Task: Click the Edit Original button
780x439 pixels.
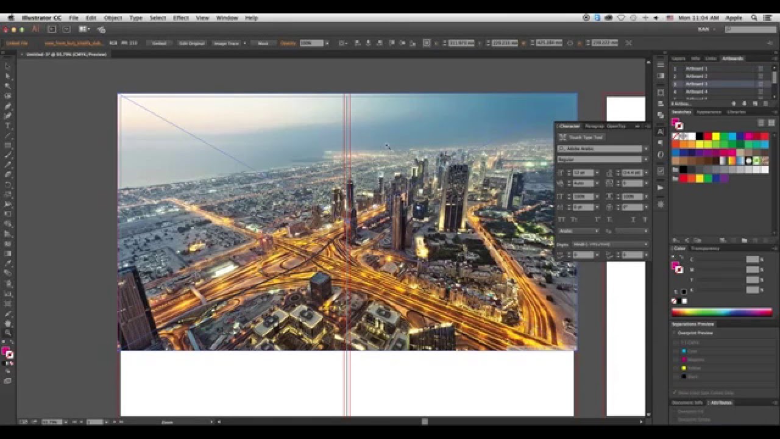Action: click(x=192, y=43)
